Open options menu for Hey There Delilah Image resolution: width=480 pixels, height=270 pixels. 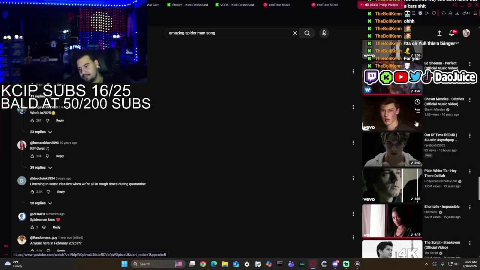[470, 171]
